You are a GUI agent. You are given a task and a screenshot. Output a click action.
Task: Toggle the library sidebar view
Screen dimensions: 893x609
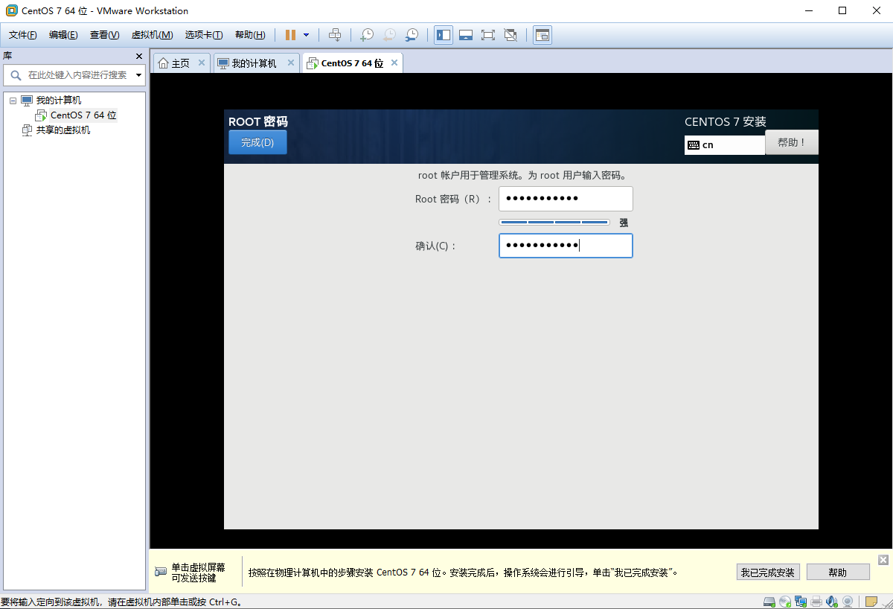click(444, 35)
